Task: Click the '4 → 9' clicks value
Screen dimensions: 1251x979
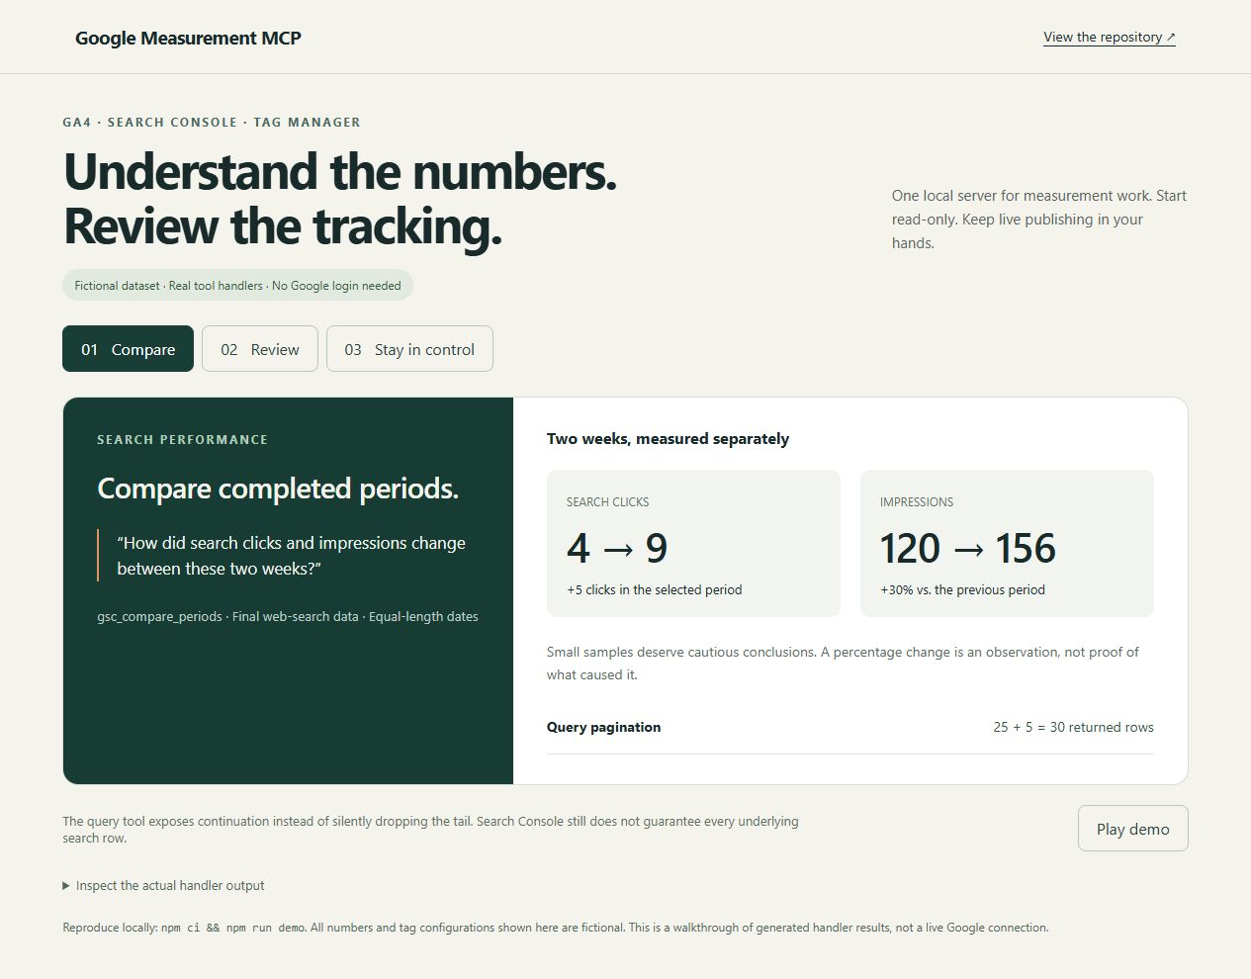Action: [x=617, y=548]
